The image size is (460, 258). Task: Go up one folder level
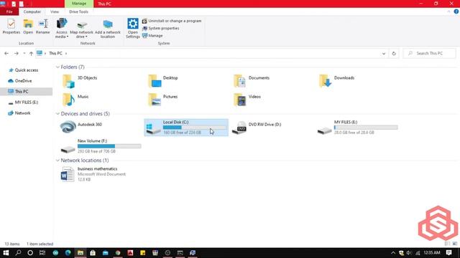click(x=31, y=54)
